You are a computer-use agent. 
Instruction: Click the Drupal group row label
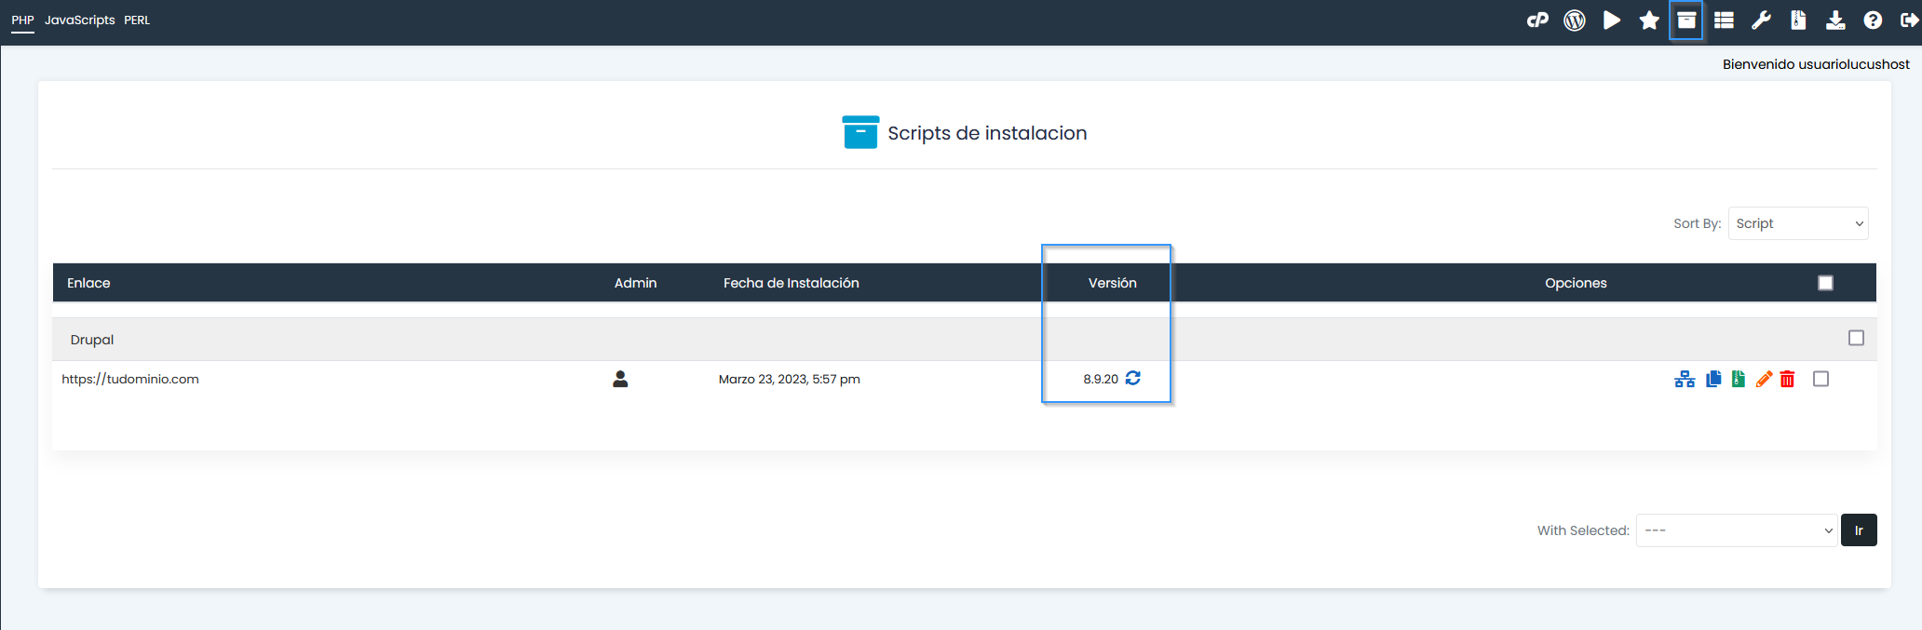tap(92, 340)
